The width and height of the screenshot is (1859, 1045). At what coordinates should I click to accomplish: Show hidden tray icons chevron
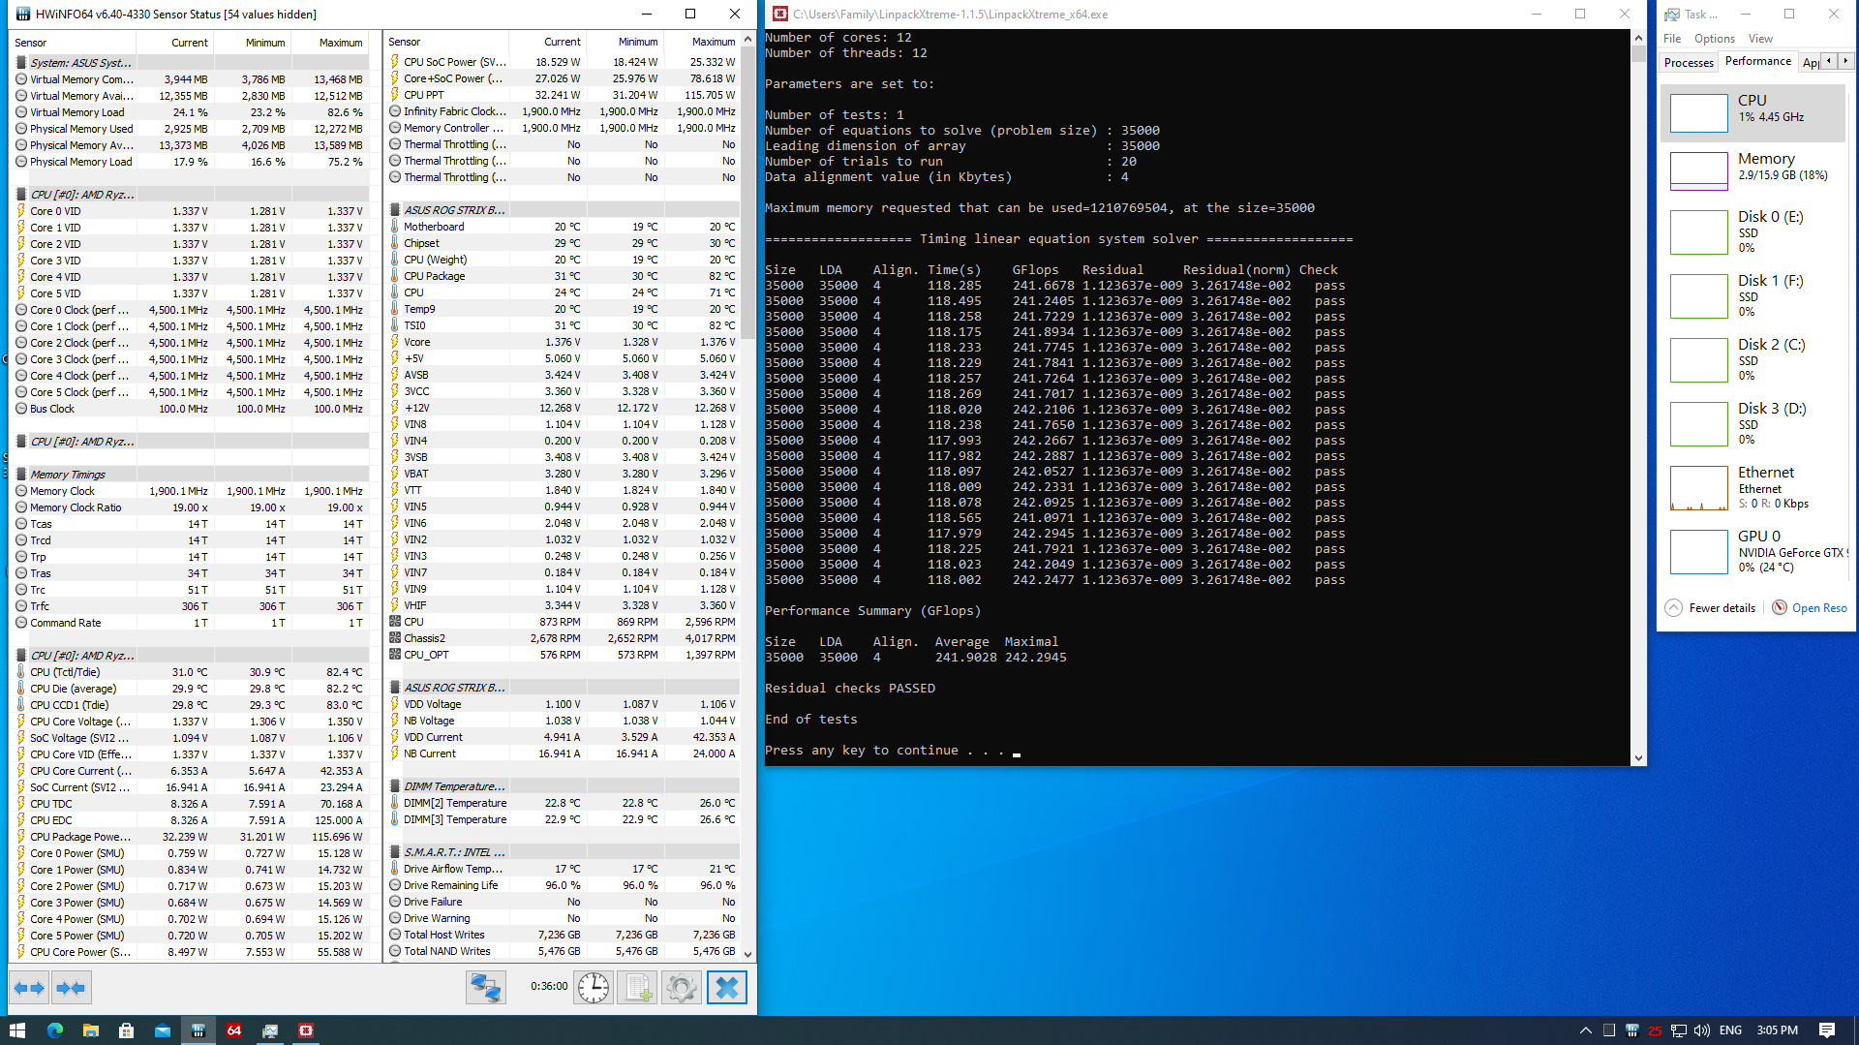tap(1585, 1030)
